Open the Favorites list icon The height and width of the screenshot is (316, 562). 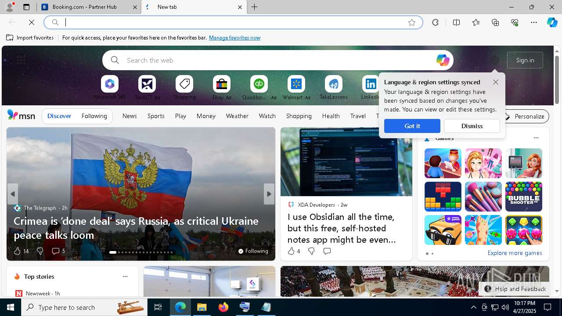(x=476, y=22)
